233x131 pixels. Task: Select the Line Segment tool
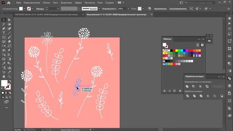click(x=9, y=33)
